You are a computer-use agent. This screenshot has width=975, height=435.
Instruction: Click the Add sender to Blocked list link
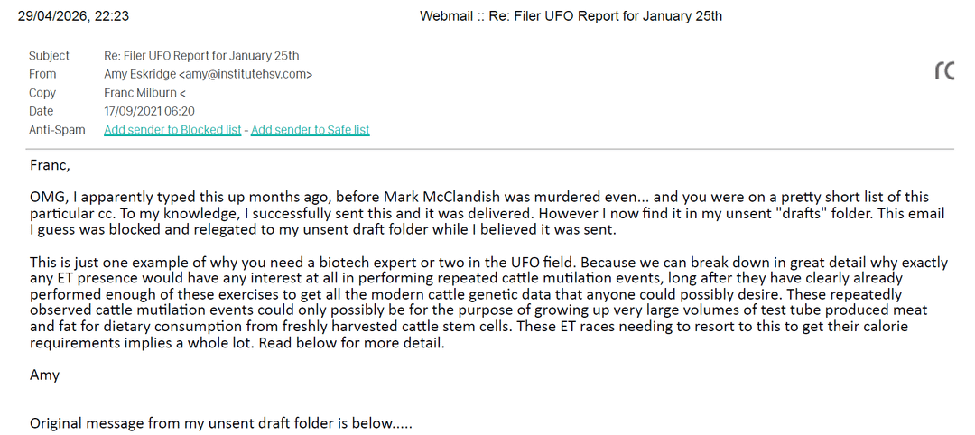(172, 130)
